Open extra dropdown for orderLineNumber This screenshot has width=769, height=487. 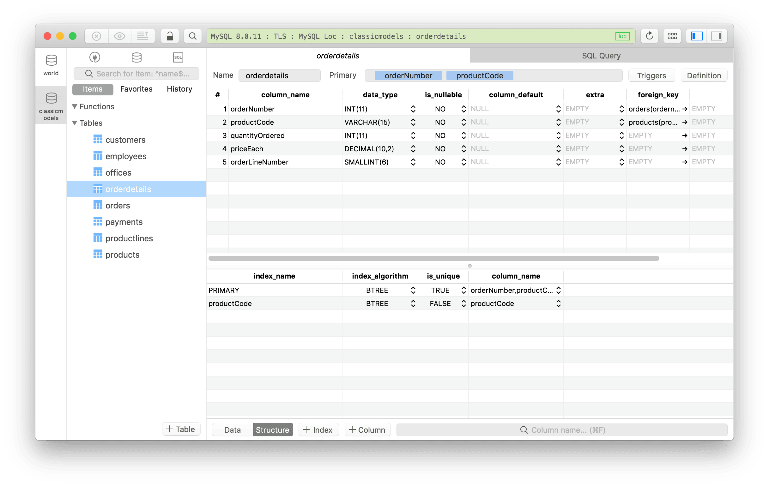(621, 162)
